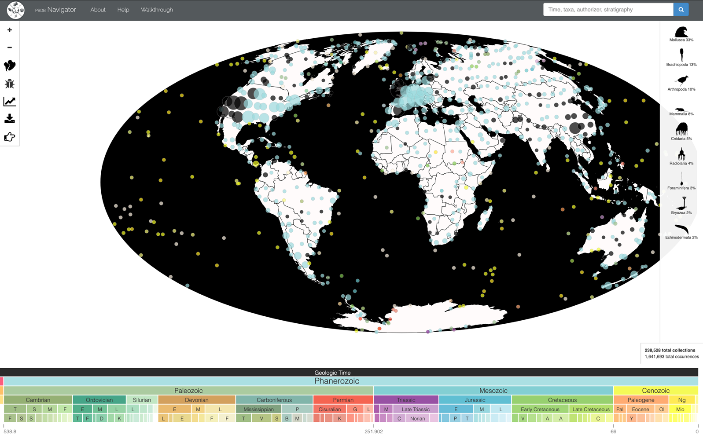The image size is (703, 439).
Task: Select the Phanerozoic eon bar
Action: tap(351, 381)
